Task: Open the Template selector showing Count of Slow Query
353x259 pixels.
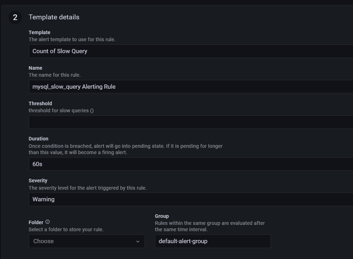Action: (x=191, y=51)
